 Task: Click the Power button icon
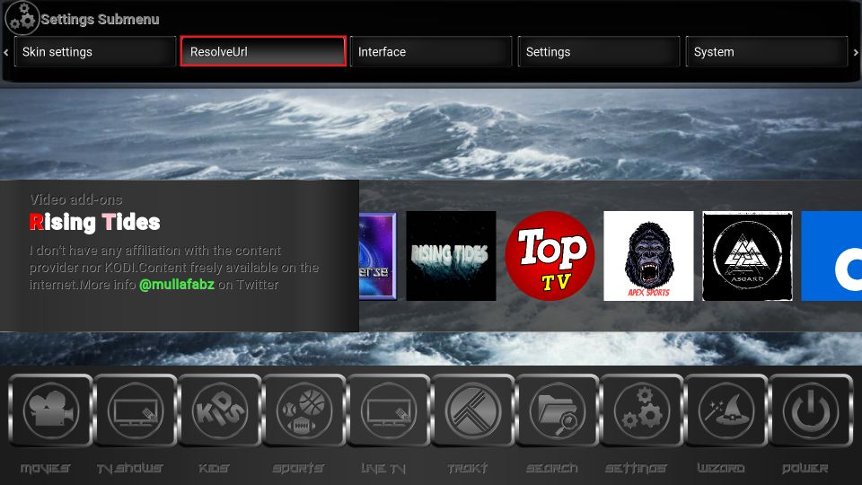(810, 410)
